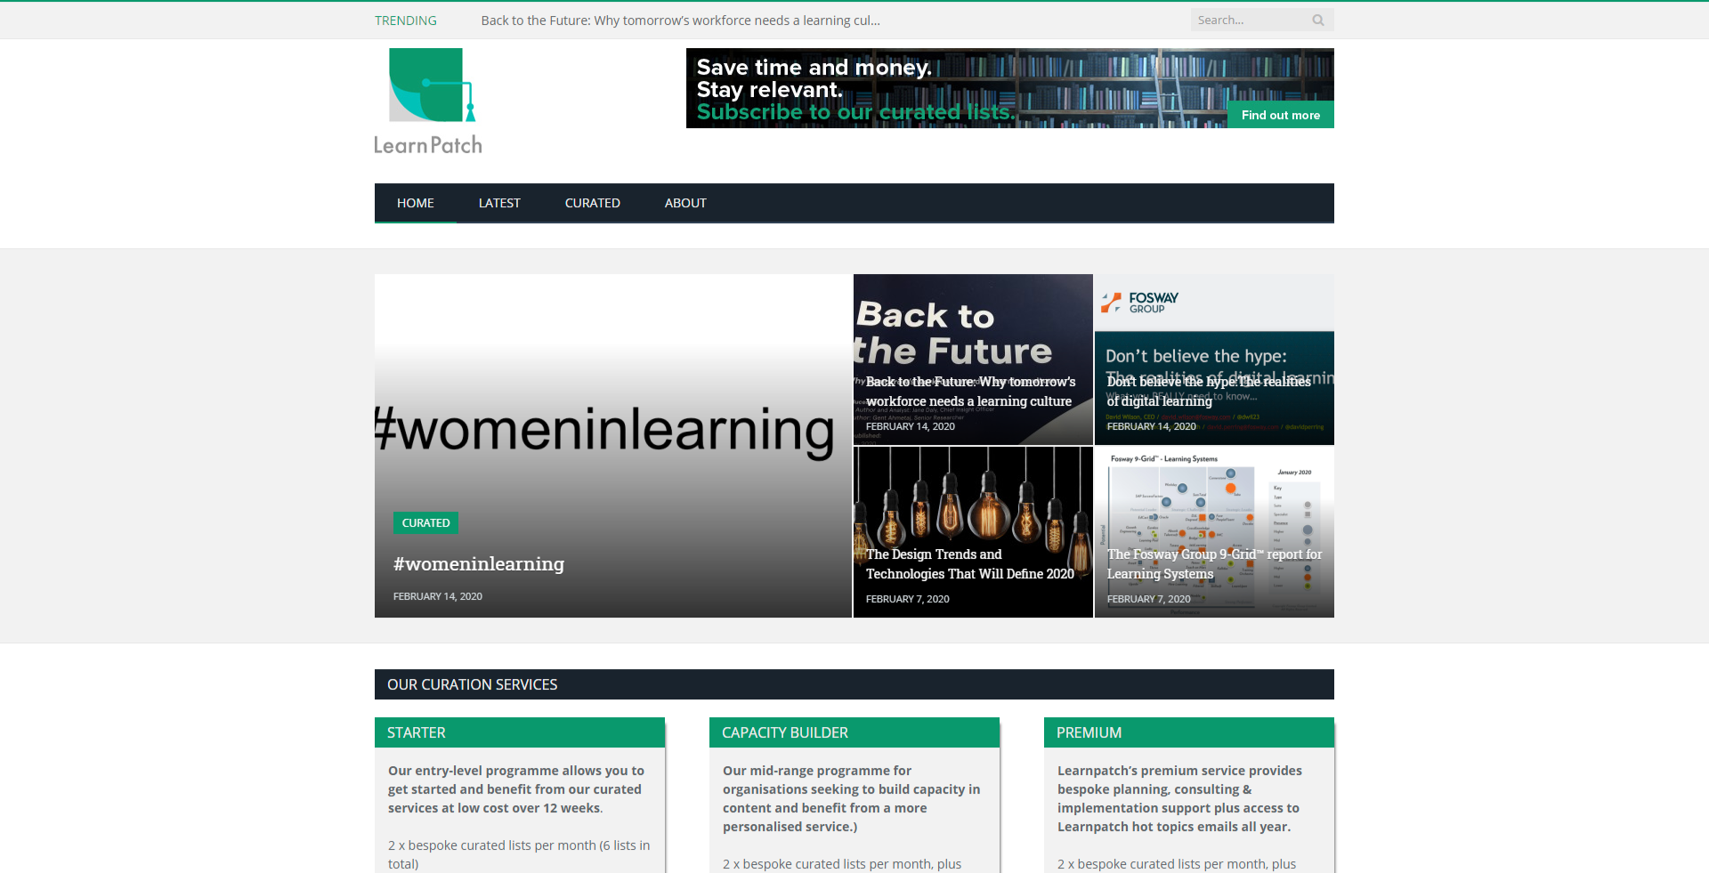Open the #womeninlearning article title
1709x873 pixels.
pos(479,563)
